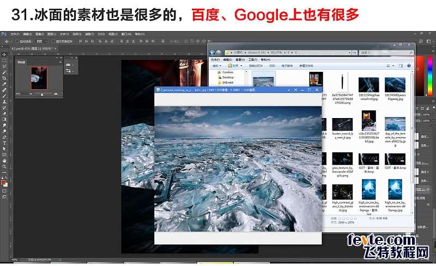Select the History Brush tool
Viewport: 436px width, 266px height.
point(4,108)
